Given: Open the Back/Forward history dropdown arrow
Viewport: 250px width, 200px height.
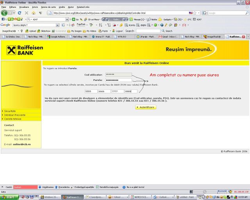Looking at the screenshot, I should [x=14, y=13].
